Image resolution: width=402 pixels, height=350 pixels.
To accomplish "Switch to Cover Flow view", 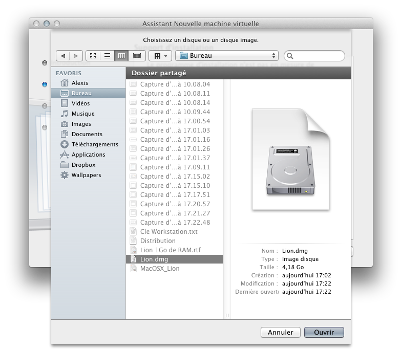I will click(x=137, y=56).
